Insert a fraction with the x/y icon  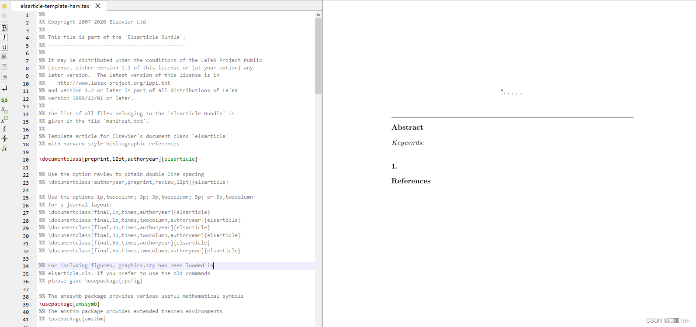pyautogui.click(x=4, y=129)
